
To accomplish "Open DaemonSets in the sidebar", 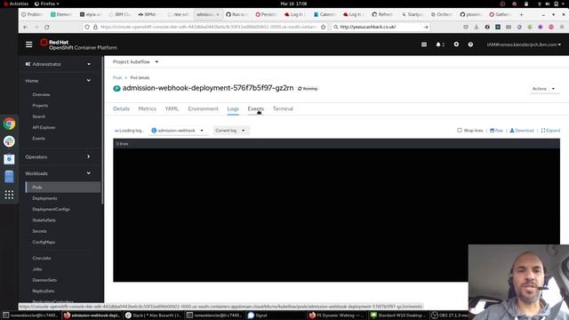I will [44, 280].
